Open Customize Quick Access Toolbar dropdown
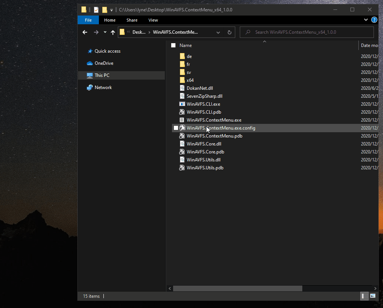This screenshot has width=383, height=308. point(111,10)
